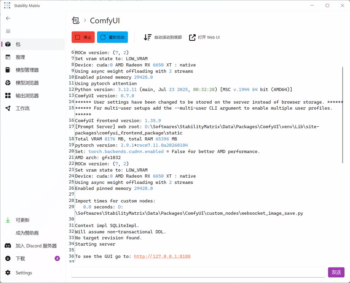Click the console command input field
This screenshot has height=283, width=350.
pos(198,272)
